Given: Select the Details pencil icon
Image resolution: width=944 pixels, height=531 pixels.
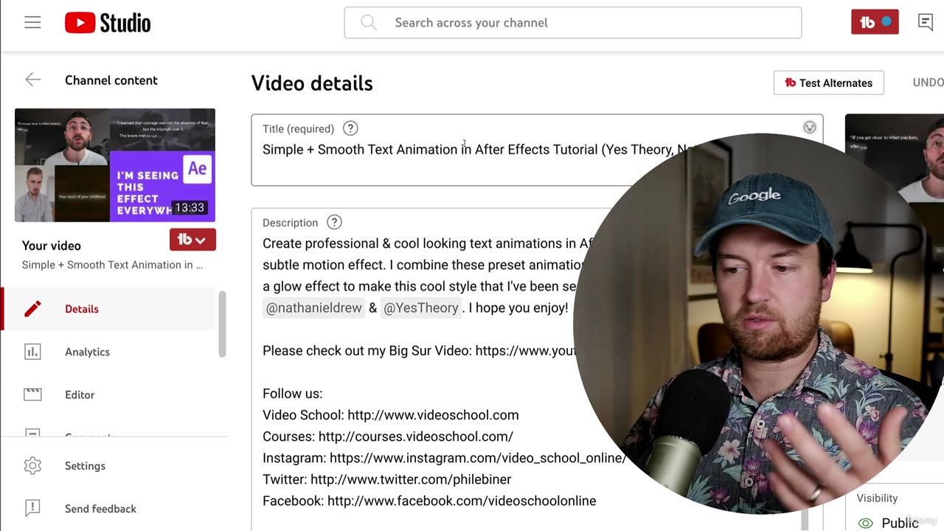Looking at the screenshot, I should coord(32,309).
